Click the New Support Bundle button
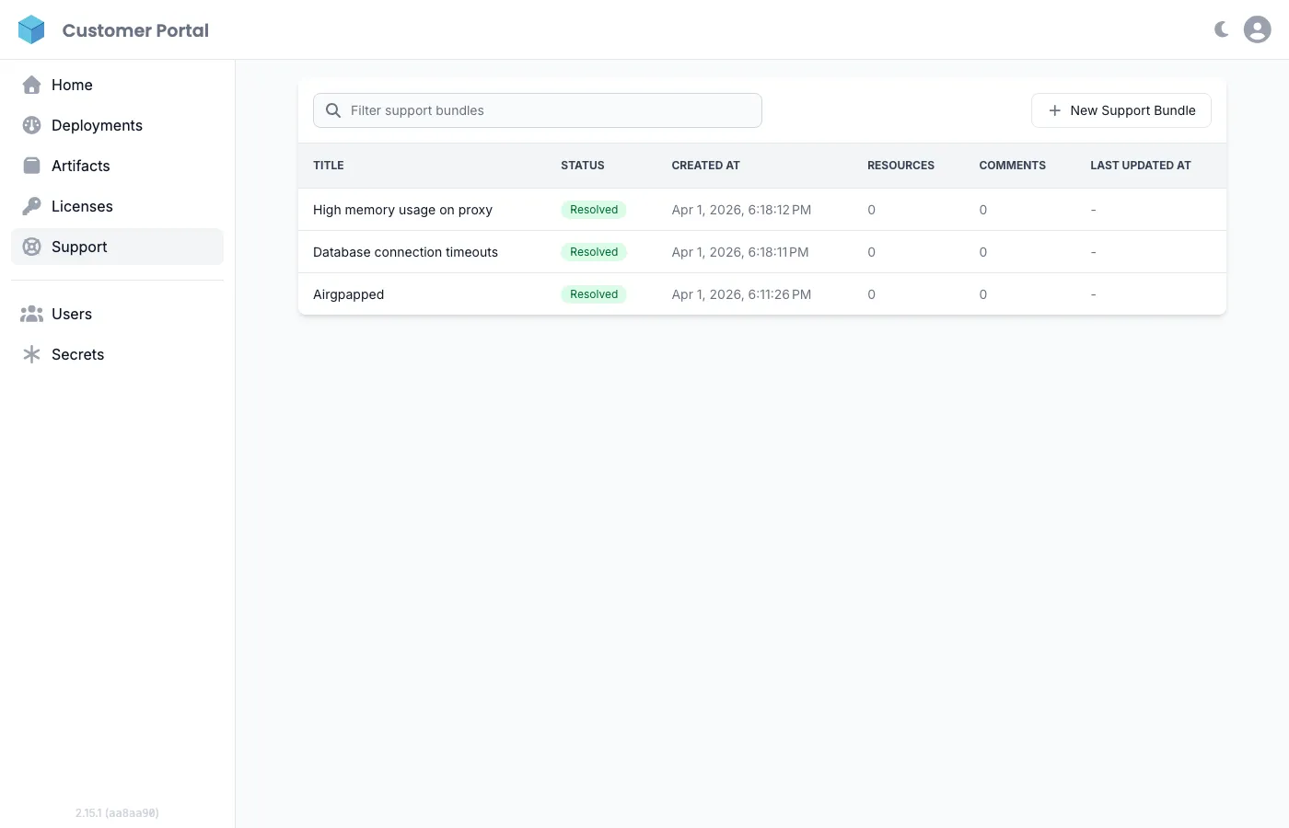Image resolution: width=1289 pixels, height=828 pixels. pyautogui.click(x=1121, y=109)
